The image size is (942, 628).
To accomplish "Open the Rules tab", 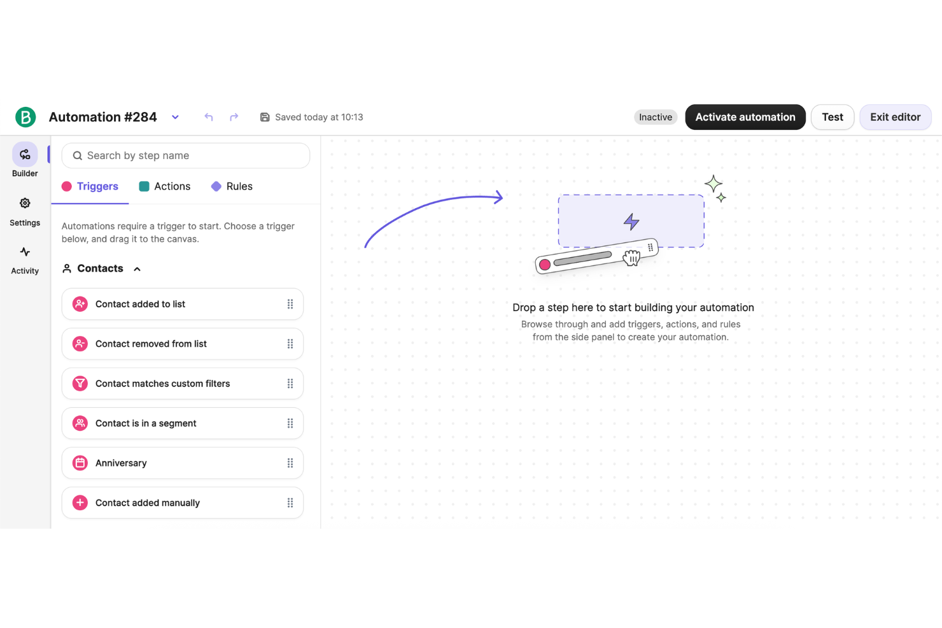I will pyautogui.click(x=239, y=186).
